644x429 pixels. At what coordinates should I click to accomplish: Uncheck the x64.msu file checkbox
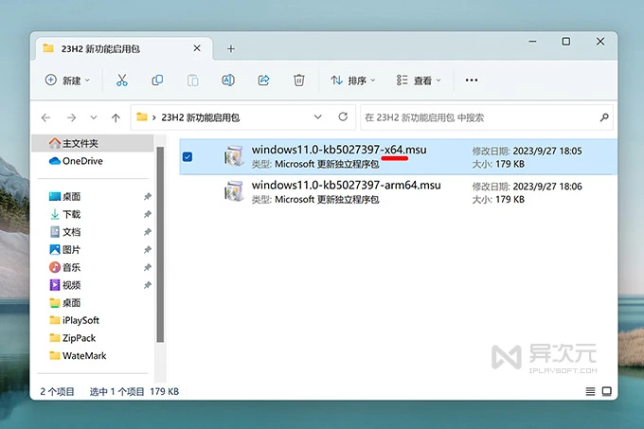pos(188,156)
